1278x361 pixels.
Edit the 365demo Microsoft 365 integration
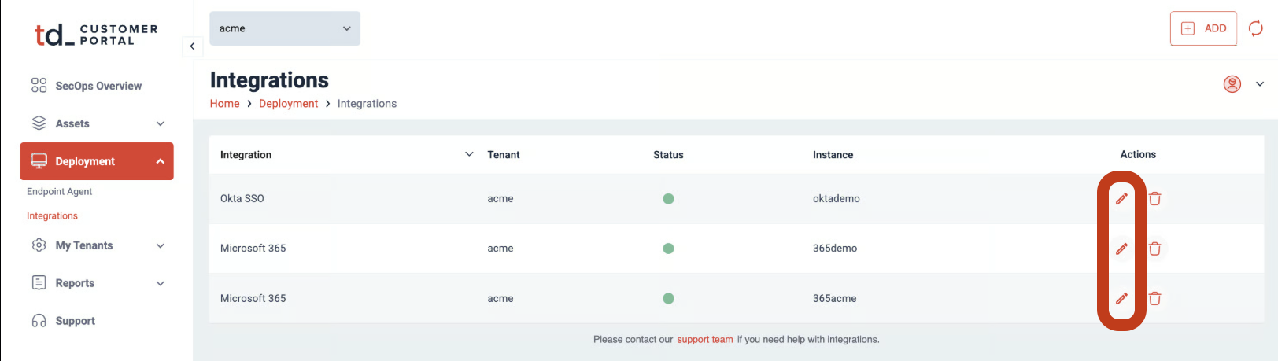(1121, 249)
